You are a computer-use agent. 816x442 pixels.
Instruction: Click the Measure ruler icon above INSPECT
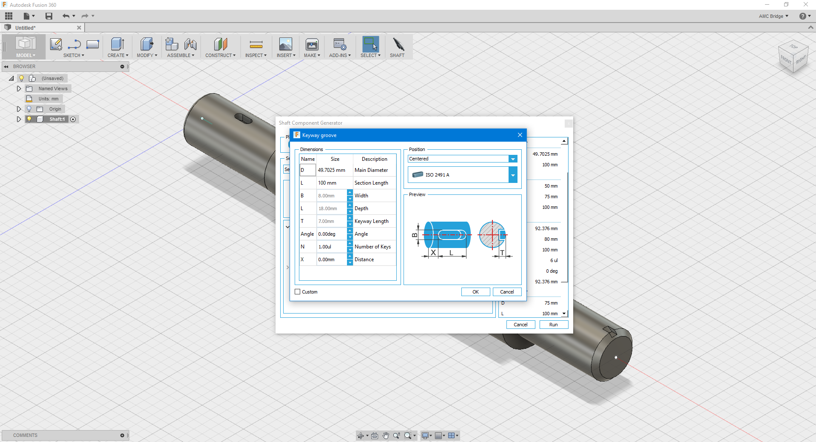(x=256, y=44)
